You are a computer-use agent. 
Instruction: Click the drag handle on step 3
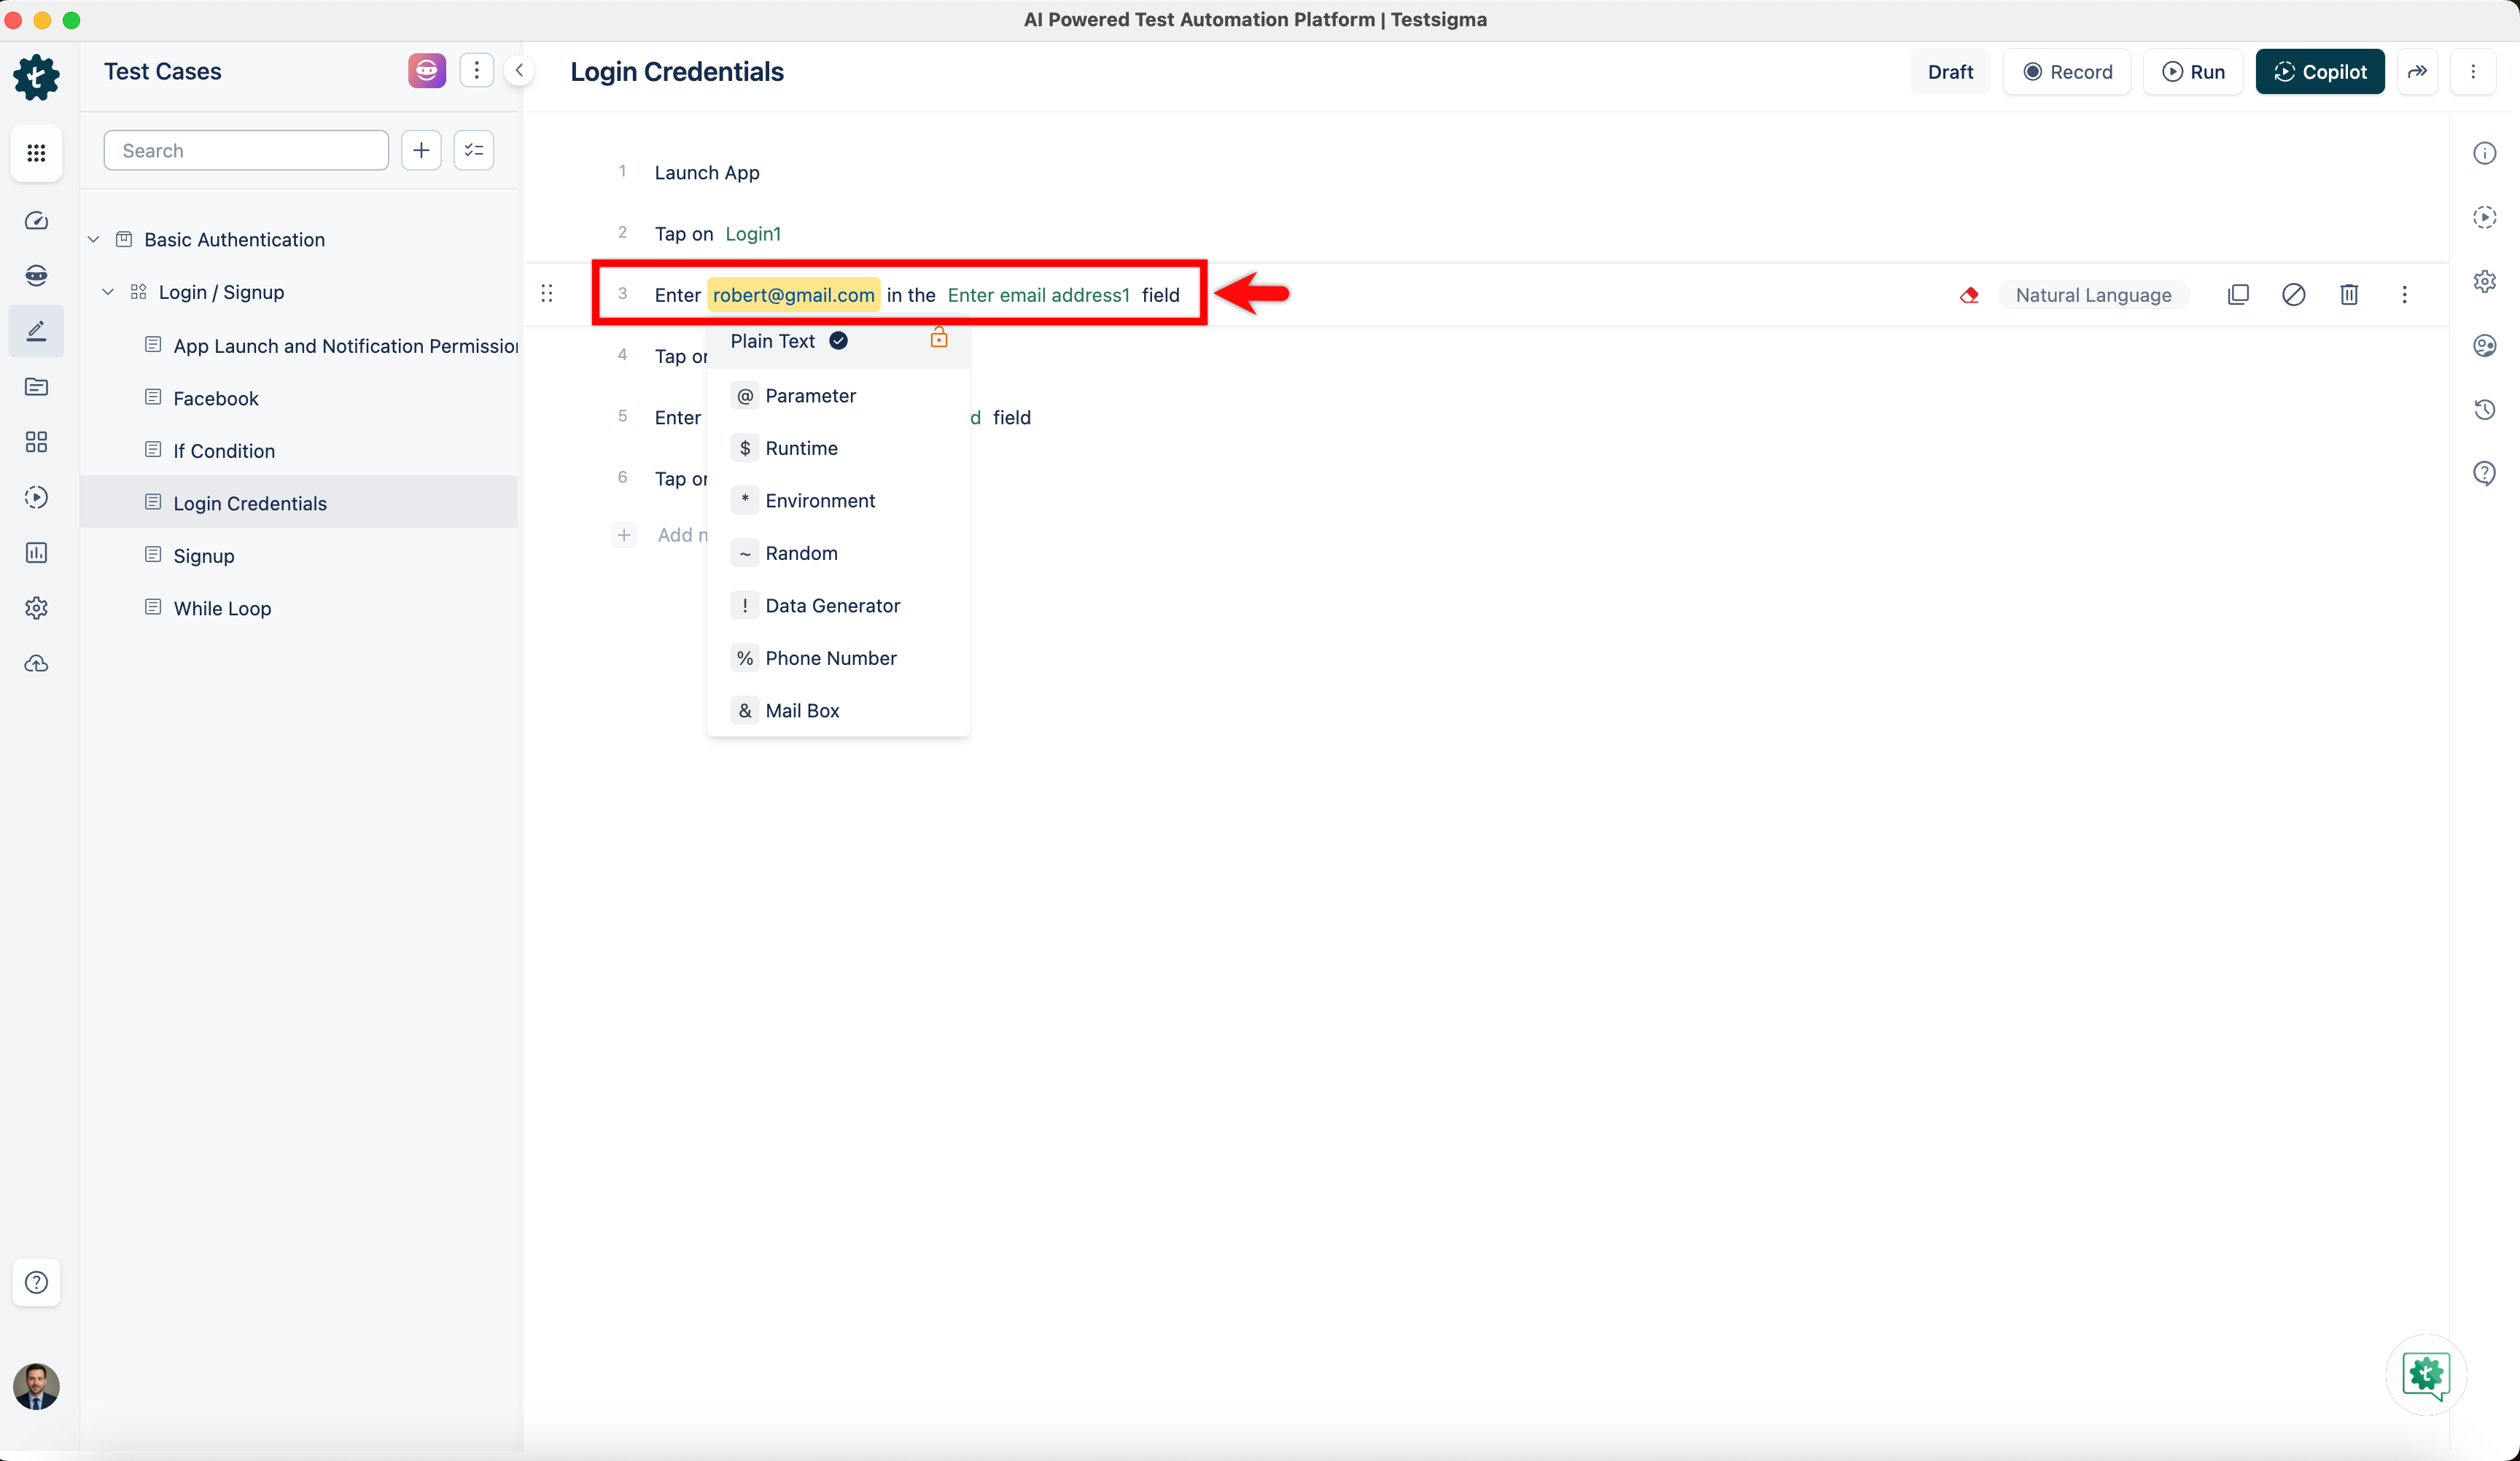point(547,293)
